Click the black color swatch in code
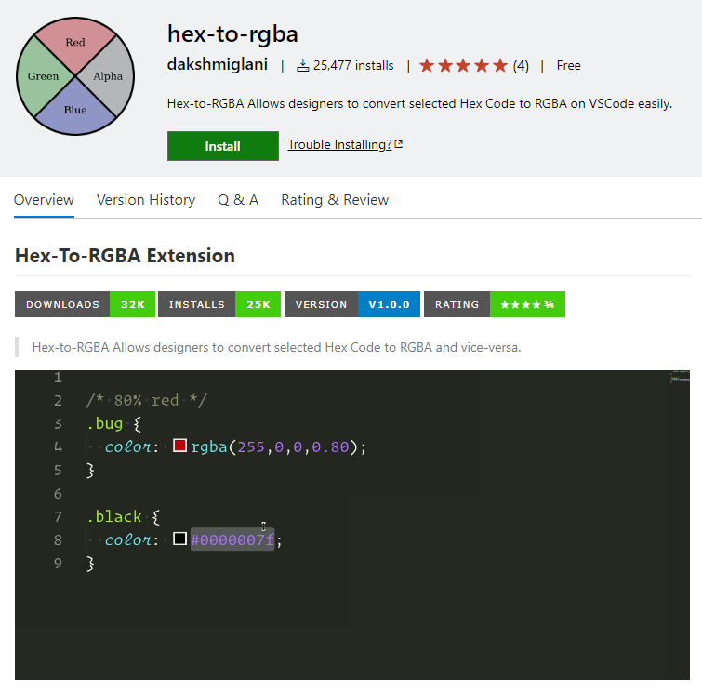The width and height of the screenshot is (702, 692). click(180, 539)
